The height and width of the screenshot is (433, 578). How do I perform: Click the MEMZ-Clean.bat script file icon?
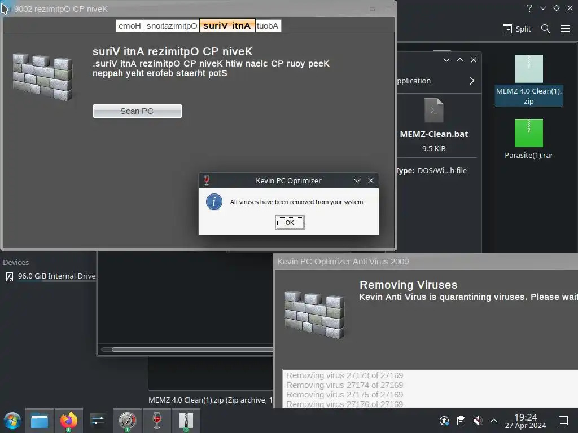(x=434, y=111)
